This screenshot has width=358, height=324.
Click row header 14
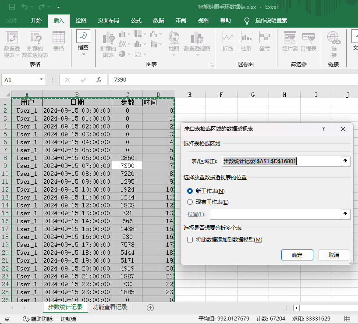pos(5,205)
